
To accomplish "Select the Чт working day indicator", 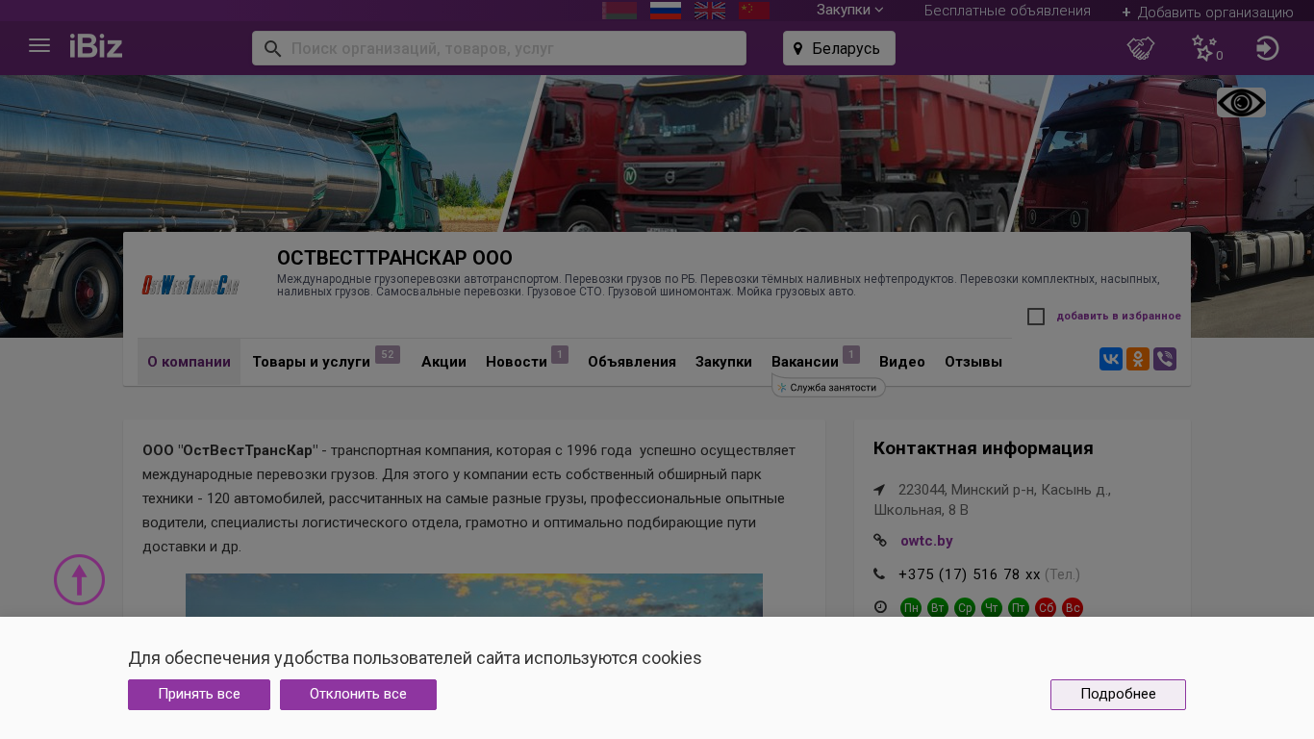I will pos(992,608).
